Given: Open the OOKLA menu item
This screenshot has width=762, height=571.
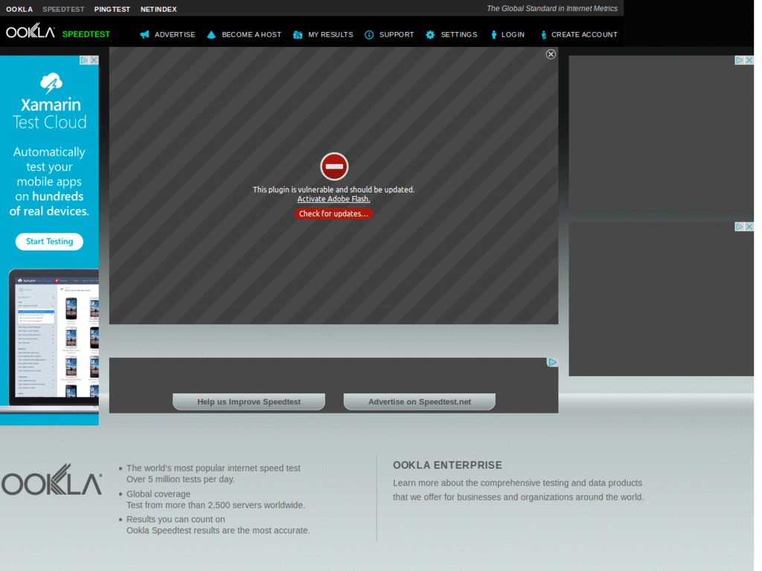Looking at the screenshot, I should tap(19, 9).
